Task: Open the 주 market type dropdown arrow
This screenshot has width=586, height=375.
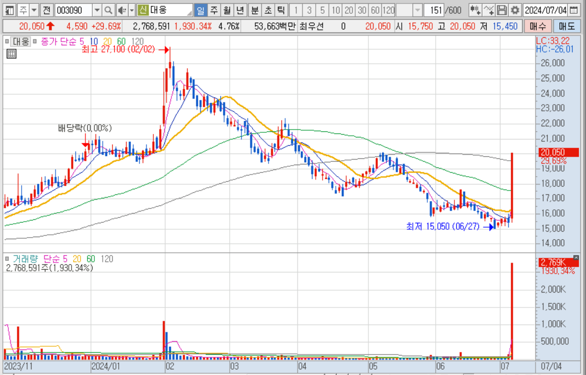Action: (34, 10)
